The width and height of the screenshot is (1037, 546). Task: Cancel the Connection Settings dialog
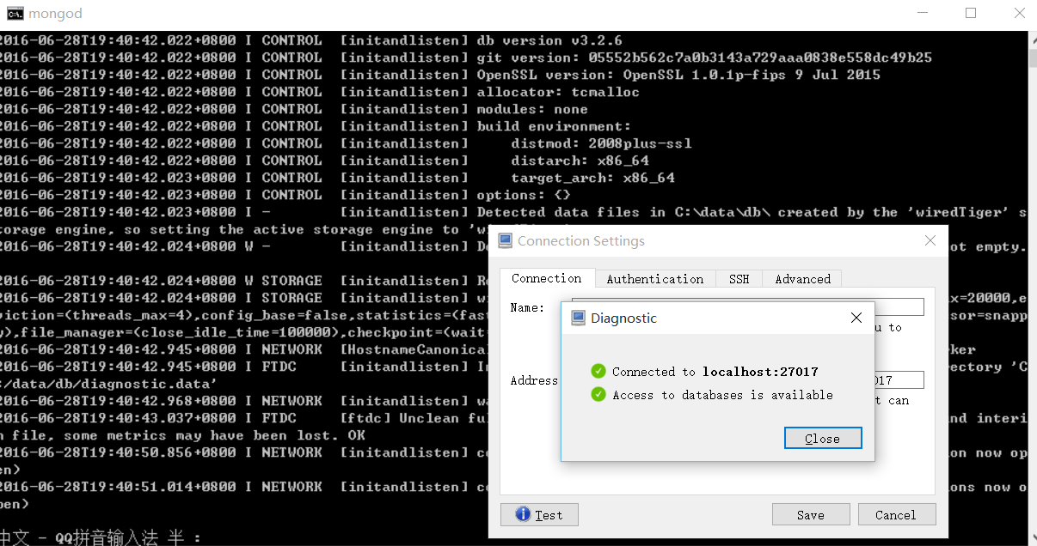click(895, 514)
